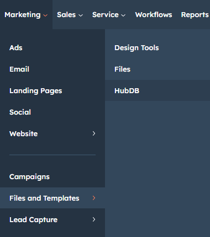
Task: Collapse the Marketing dropdown chevron
Action: [x=45, y=15]
